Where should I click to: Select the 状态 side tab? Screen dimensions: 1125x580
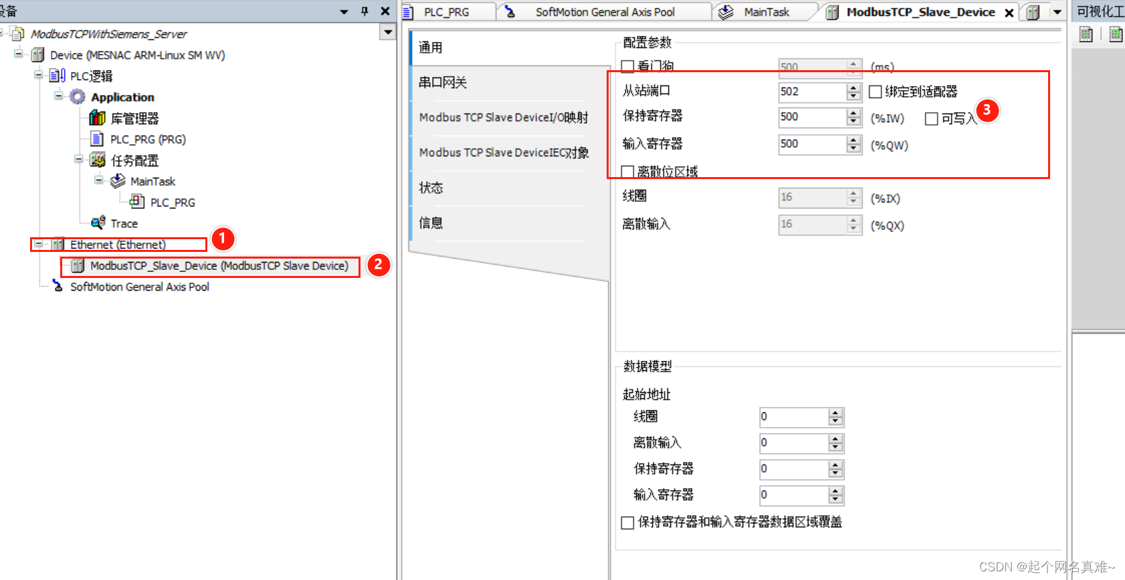tap(510, 188)
